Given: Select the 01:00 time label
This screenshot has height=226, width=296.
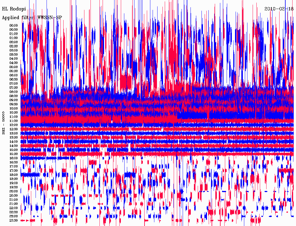Looking at the screenshot, I should (x=14, y=34).
